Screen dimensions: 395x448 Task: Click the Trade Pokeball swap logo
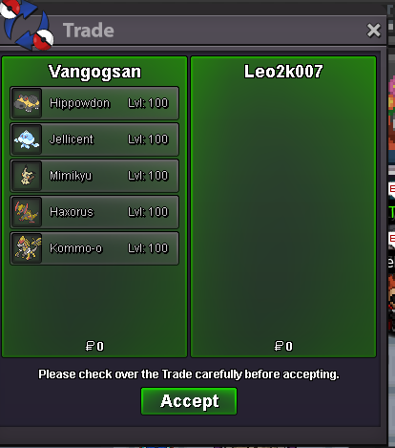coord(27,25)
